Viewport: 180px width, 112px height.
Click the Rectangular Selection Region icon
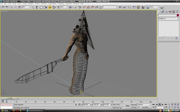tap(41, 7)
